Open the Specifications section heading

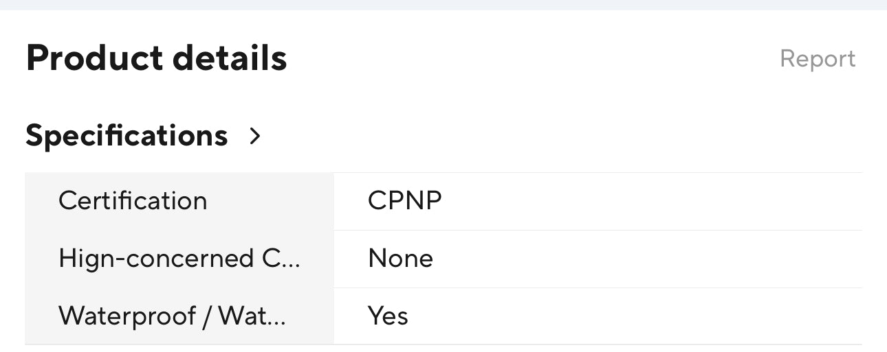click(x=127, y=136)
